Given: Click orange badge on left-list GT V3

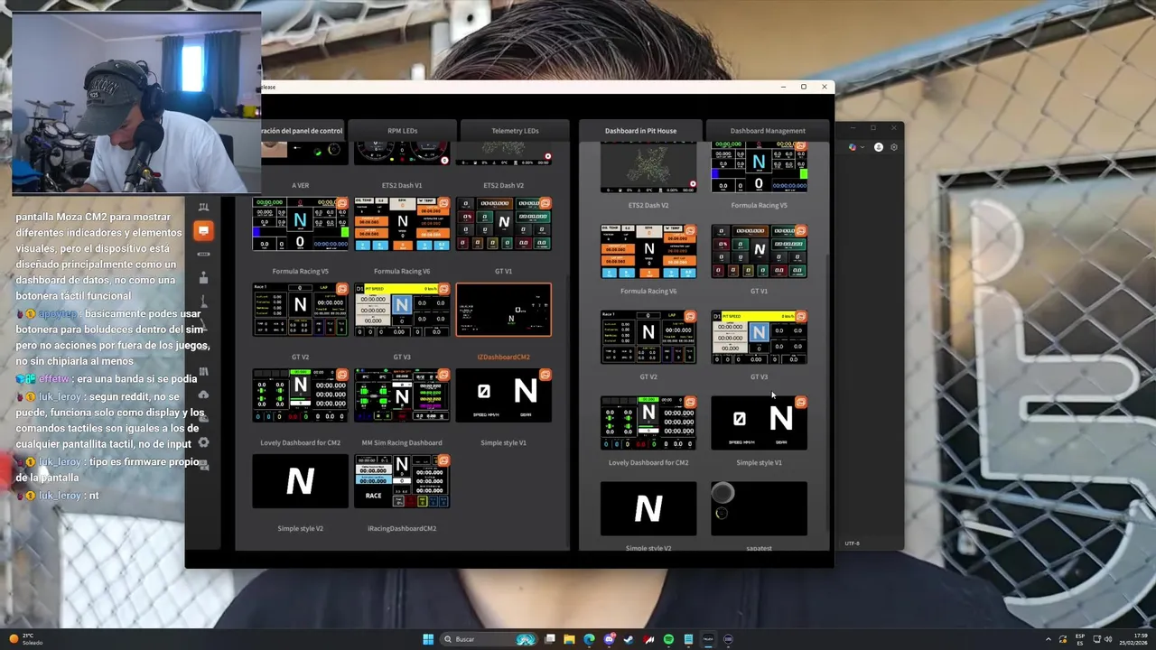Looking at the screenshot, I should 443,290.
